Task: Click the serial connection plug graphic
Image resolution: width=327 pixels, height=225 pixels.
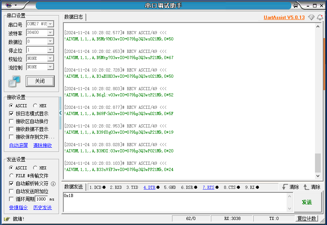Action: click(x=14, y=81)
